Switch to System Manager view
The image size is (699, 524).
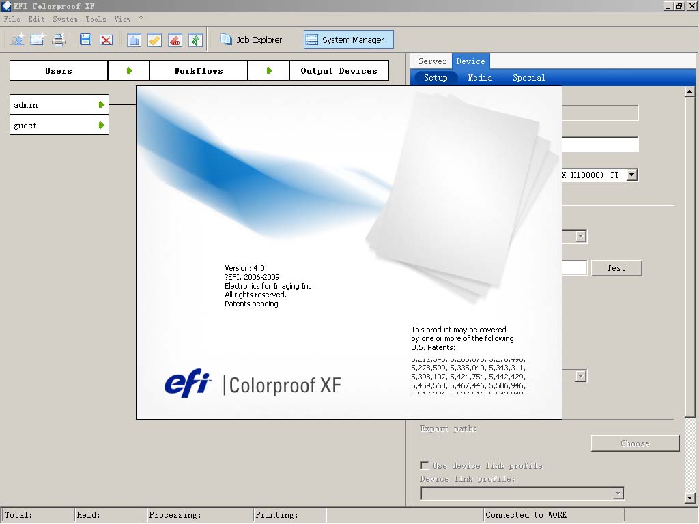[349, 40]
